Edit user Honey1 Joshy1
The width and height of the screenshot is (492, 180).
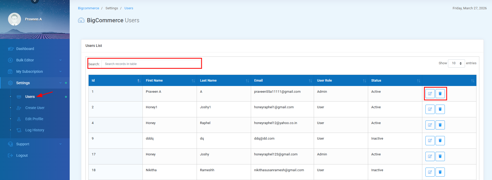tap(430, 109)
